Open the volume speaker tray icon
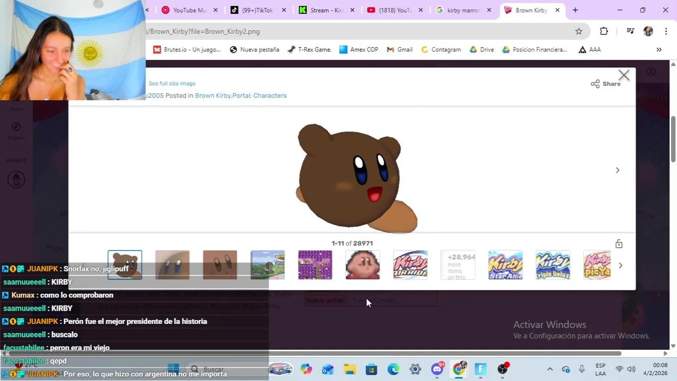The height and width of the screenshot is (381, 677). pyautogui.click(x=631, y=369)
